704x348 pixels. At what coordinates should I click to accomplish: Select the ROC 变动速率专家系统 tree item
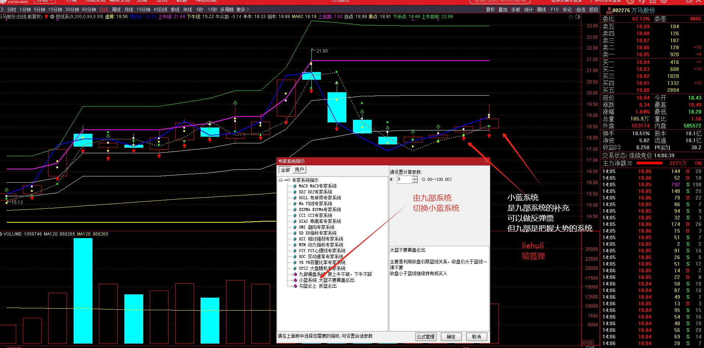tap(321, 256)
